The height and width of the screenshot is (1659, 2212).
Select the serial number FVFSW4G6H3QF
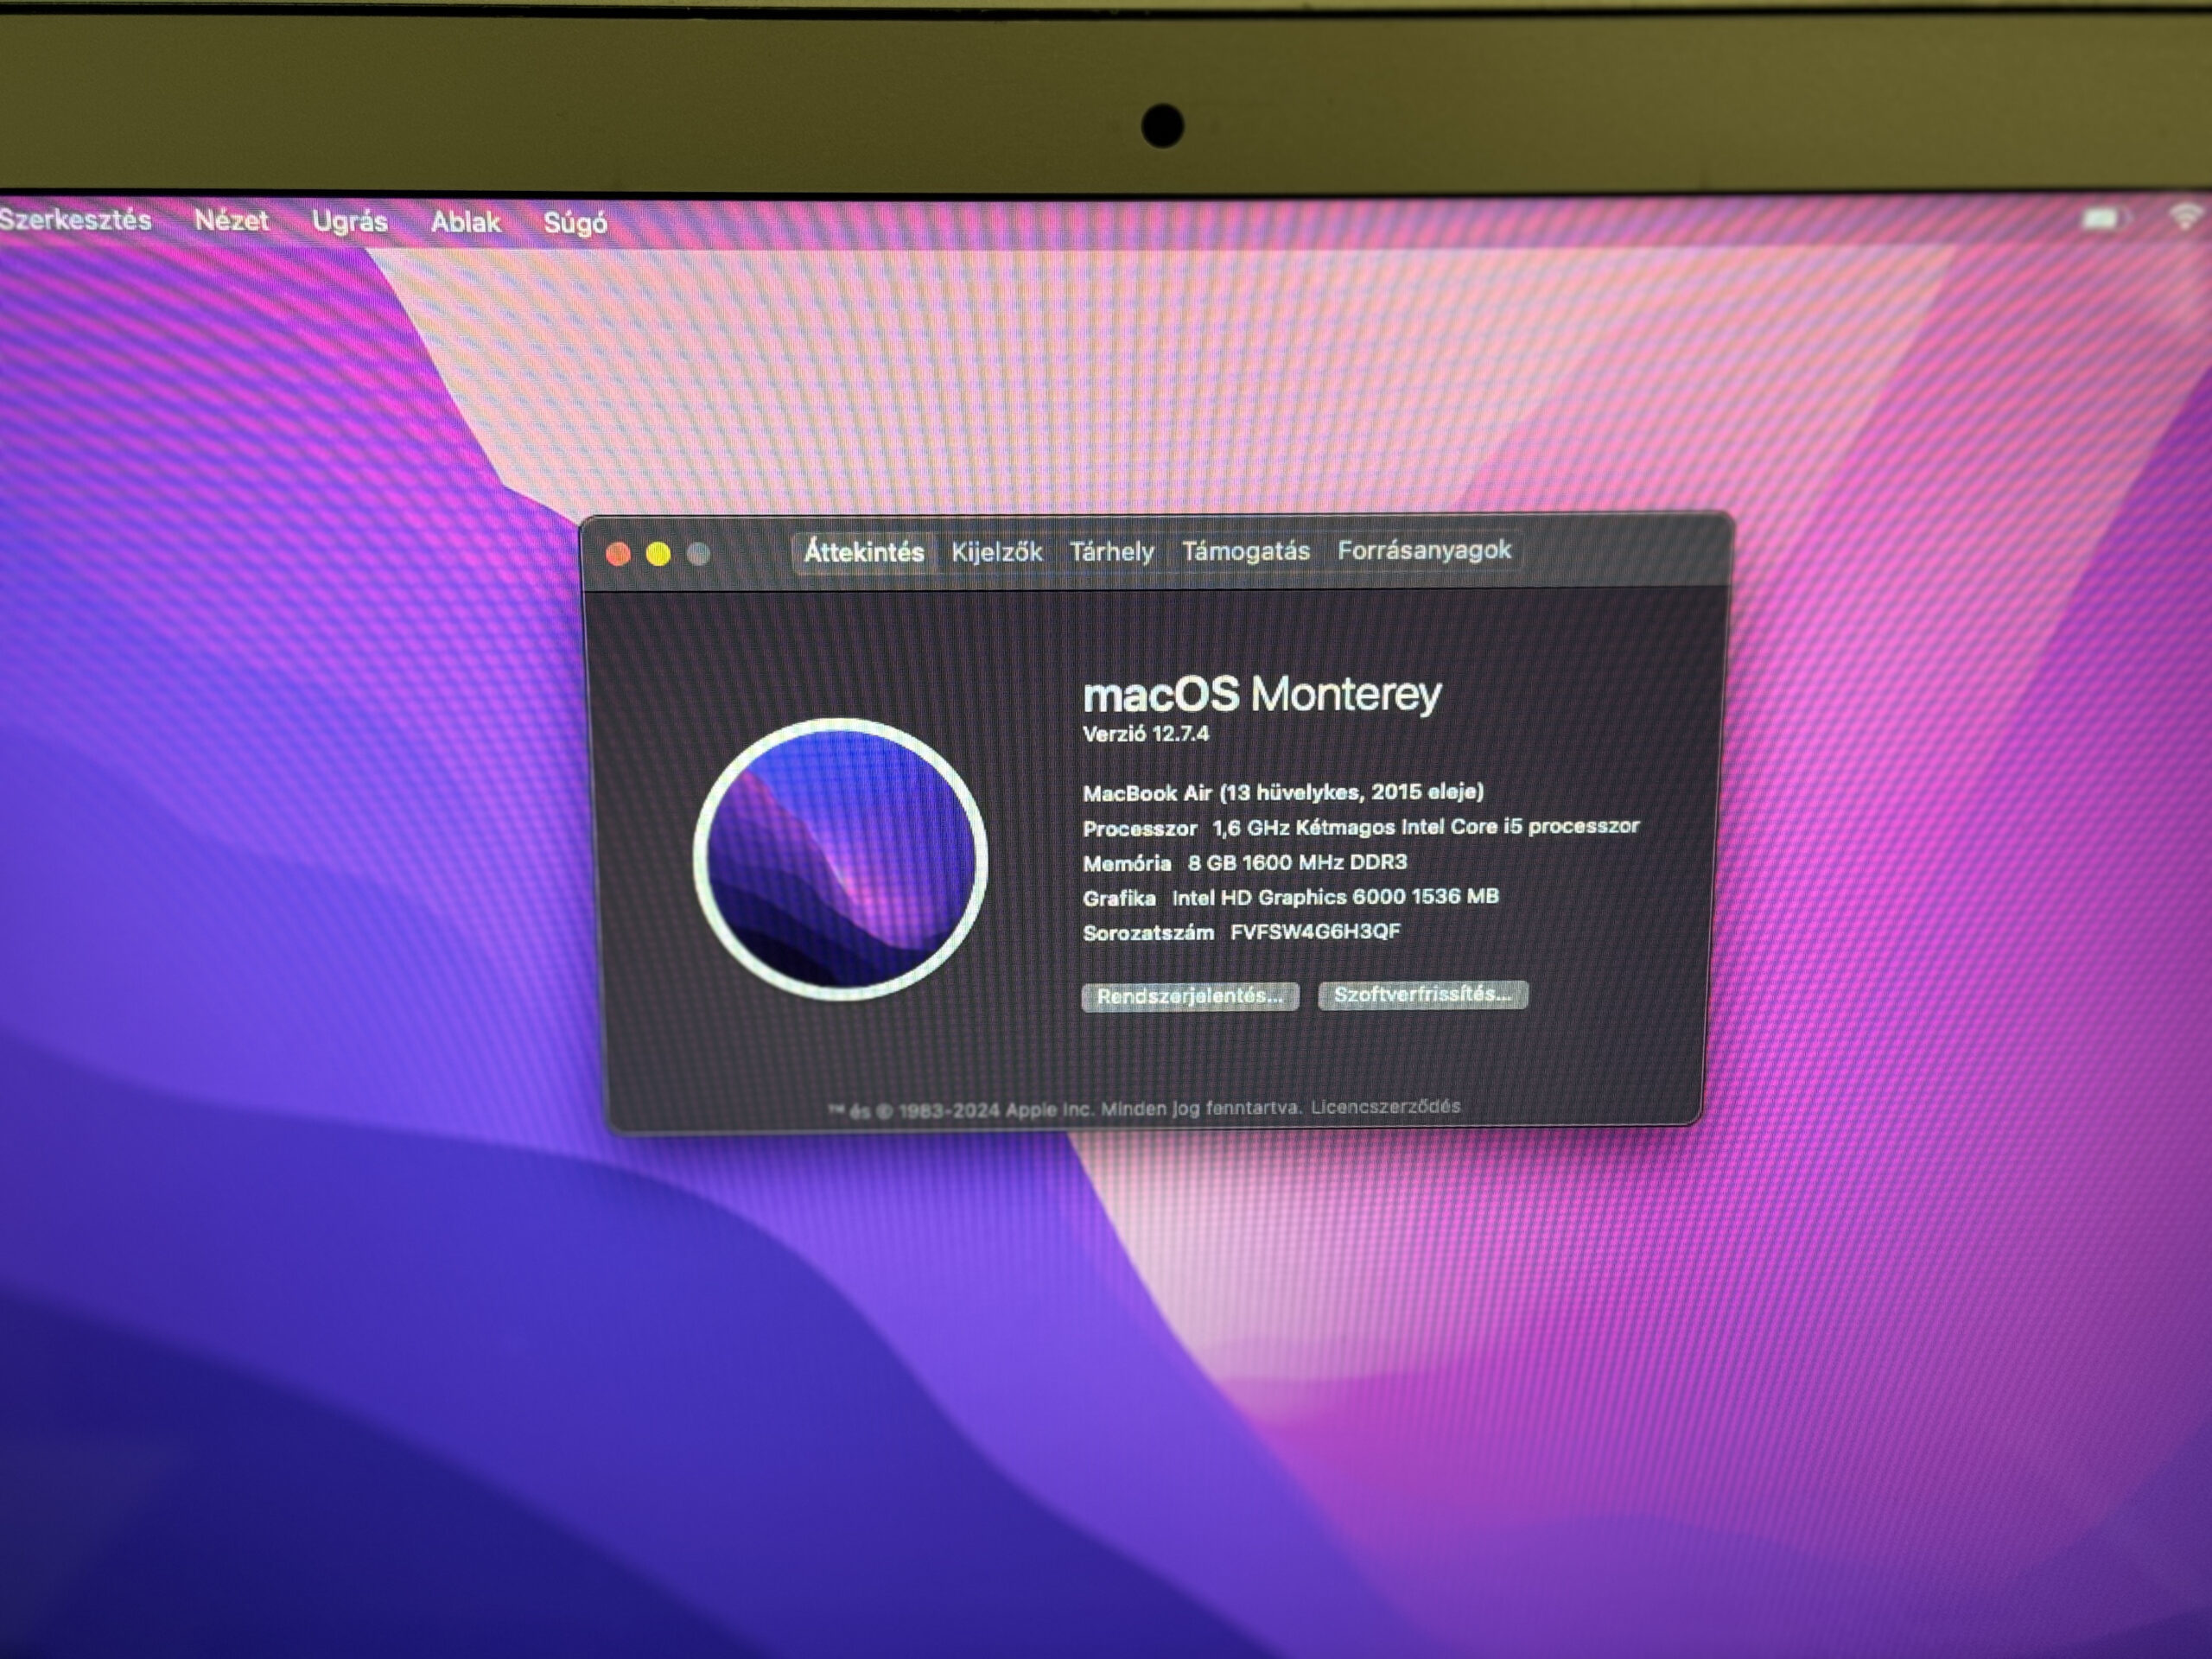[x=1315, y=932]
